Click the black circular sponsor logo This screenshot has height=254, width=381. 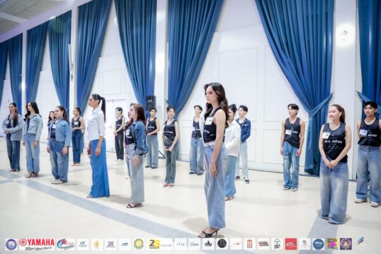click(222, 244)
